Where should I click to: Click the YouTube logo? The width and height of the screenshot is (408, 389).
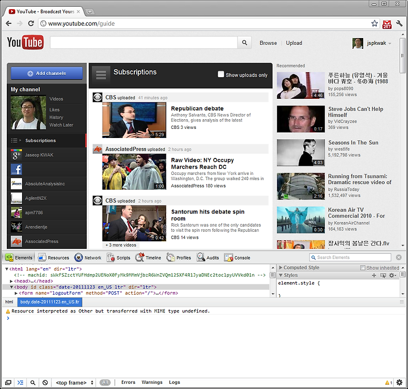click(x=25, y=42)
